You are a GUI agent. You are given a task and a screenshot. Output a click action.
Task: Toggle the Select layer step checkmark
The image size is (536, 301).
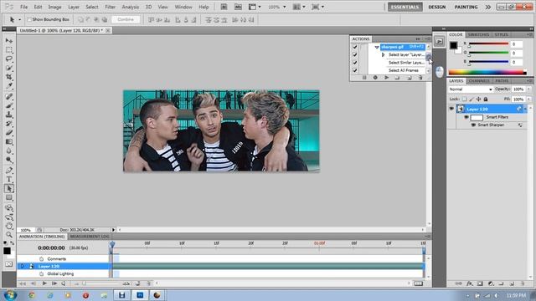coord(355,54)
